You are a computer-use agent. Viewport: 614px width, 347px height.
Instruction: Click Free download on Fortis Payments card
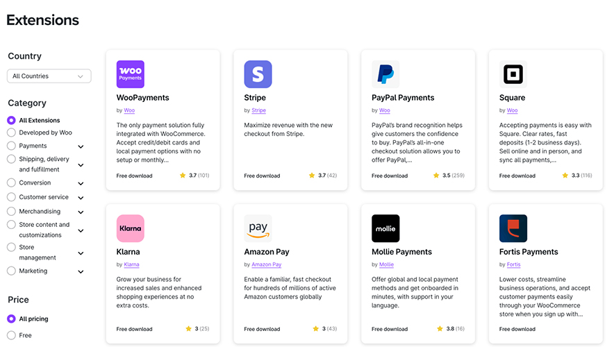coord(517,329)
